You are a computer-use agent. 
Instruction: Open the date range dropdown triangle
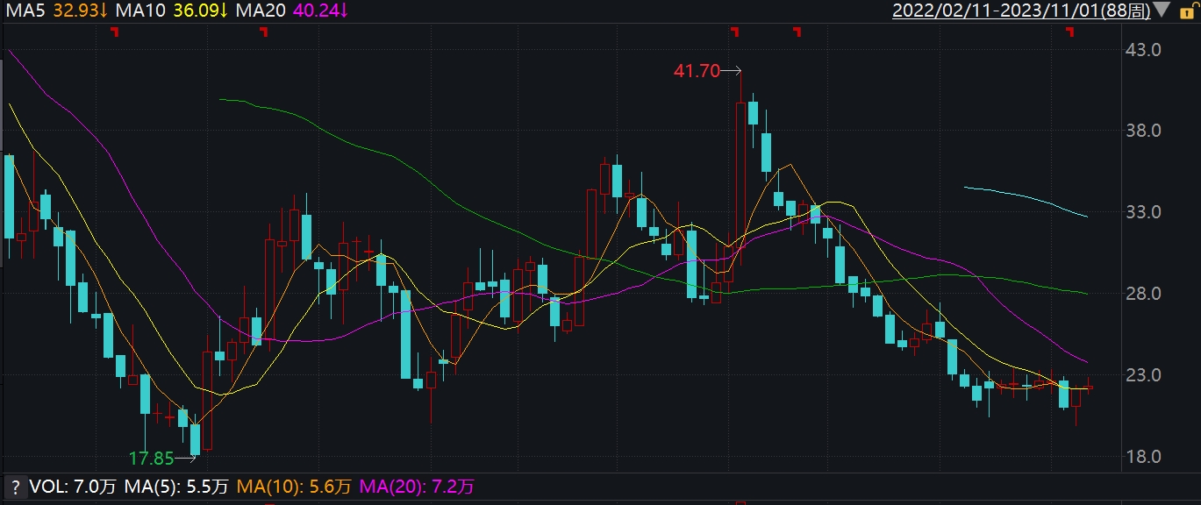(1162, 11)
